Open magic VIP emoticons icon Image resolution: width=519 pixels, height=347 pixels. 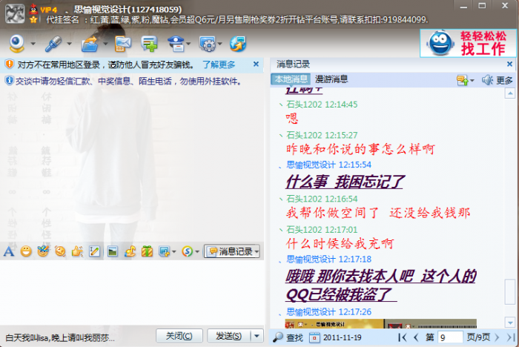(x=43, y=251)
